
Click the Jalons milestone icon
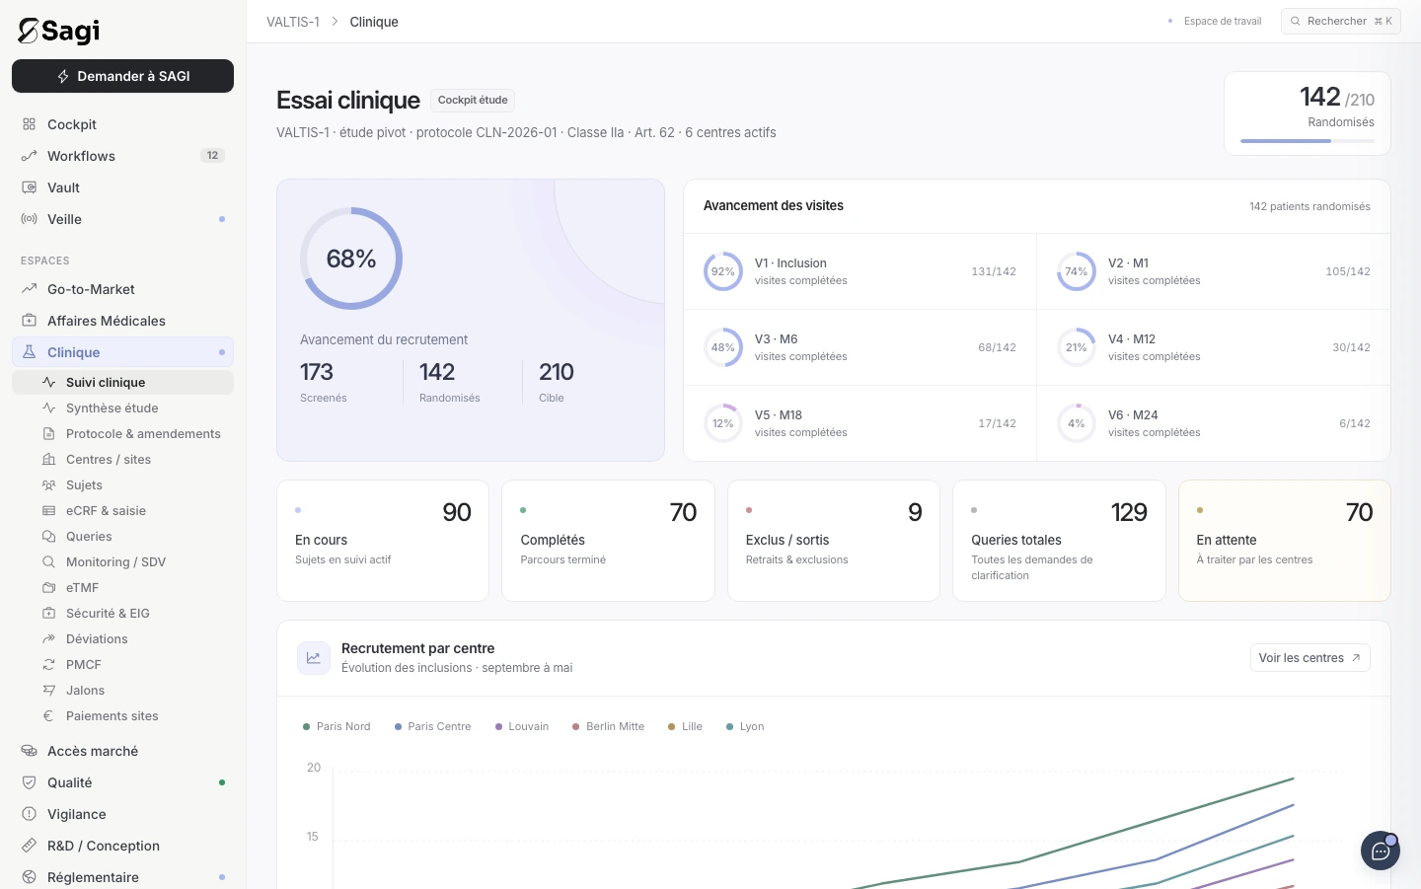[x=48, y=690]
